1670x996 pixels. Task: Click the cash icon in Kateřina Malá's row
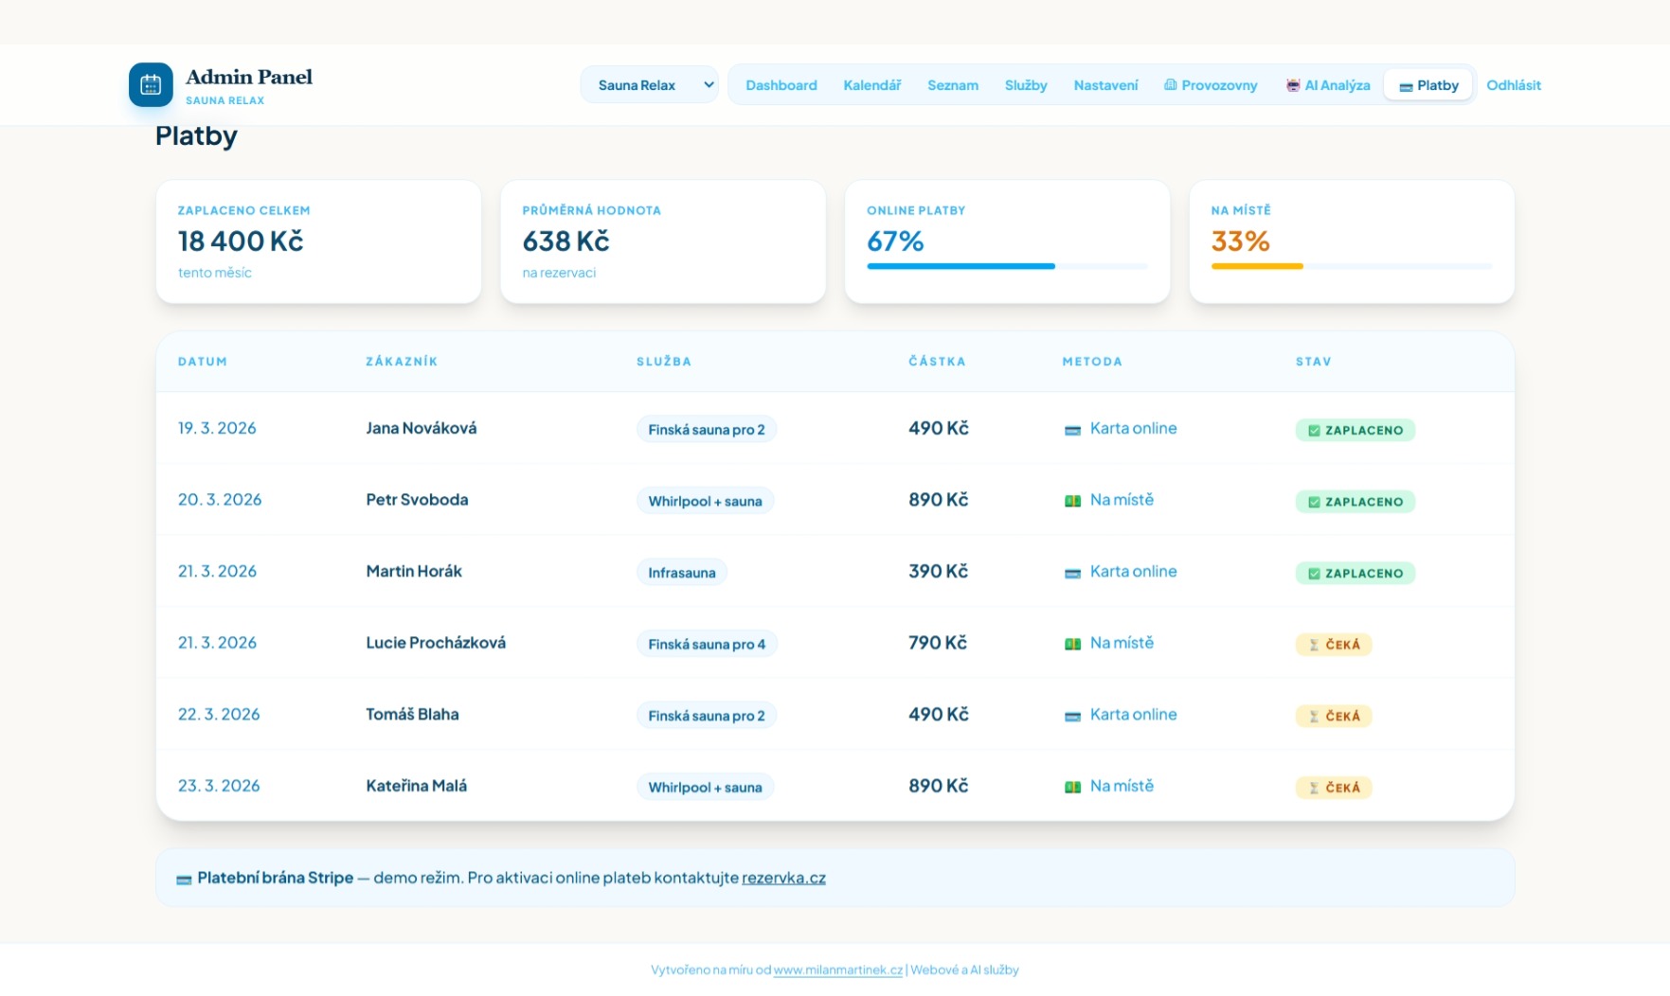coord(1072,787)
